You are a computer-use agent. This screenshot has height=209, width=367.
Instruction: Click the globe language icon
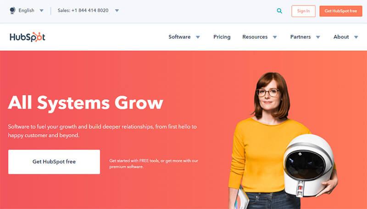12,11
